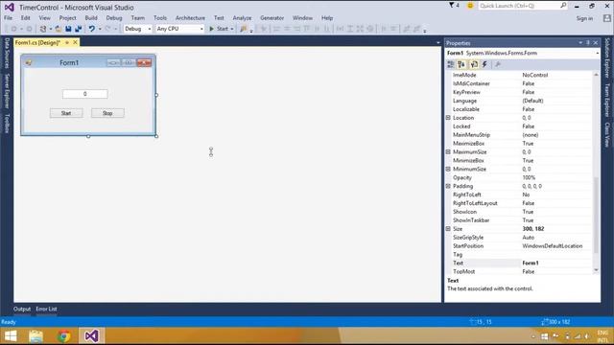Click the Start debugging button
Screen dimensions: 614x345
point(219,29)
